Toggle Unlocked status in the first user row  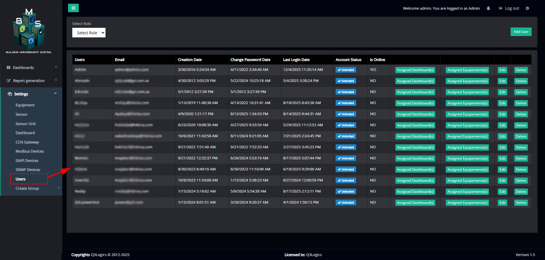[x=346, y=70]
